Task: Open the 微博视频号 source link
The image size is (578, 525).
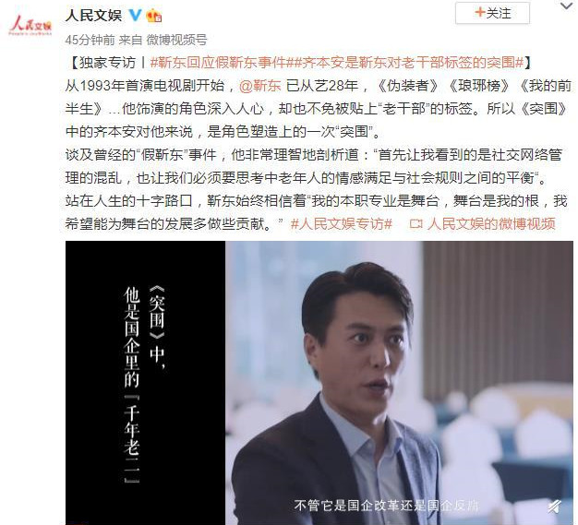Action: (x=177, y=40)
